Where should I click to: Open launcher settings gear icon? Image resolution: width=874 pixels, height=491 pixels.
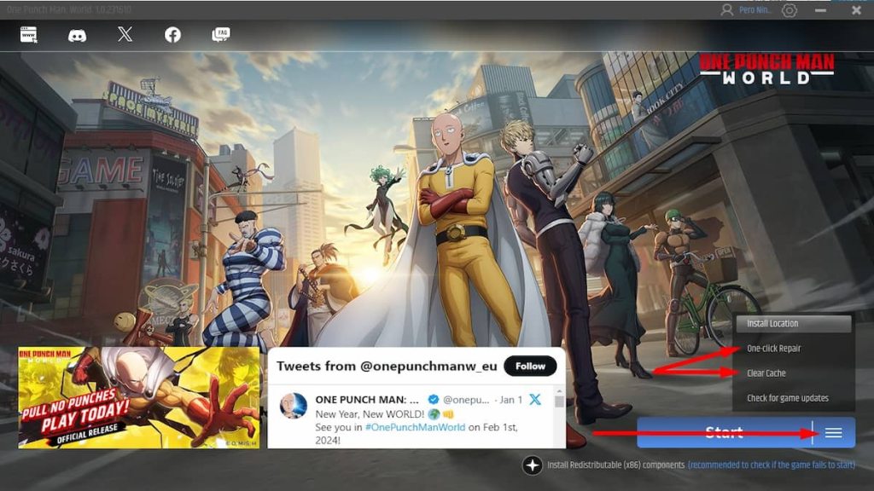(x=790, y=10)
